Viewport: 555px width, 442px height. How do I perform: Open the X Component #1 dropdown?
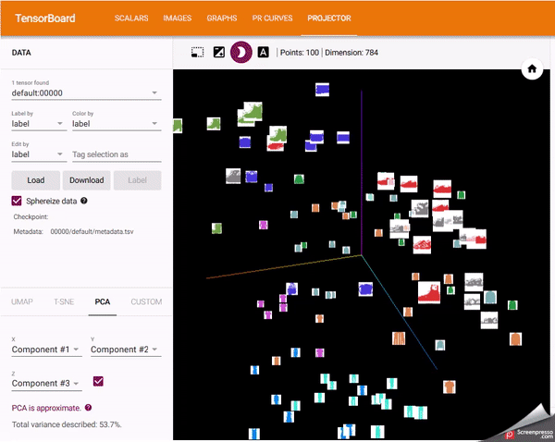46,350
